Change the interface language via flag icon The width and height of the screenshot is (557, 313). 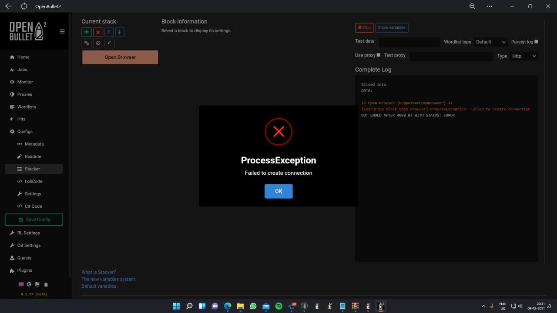click(x=21, y=284)
